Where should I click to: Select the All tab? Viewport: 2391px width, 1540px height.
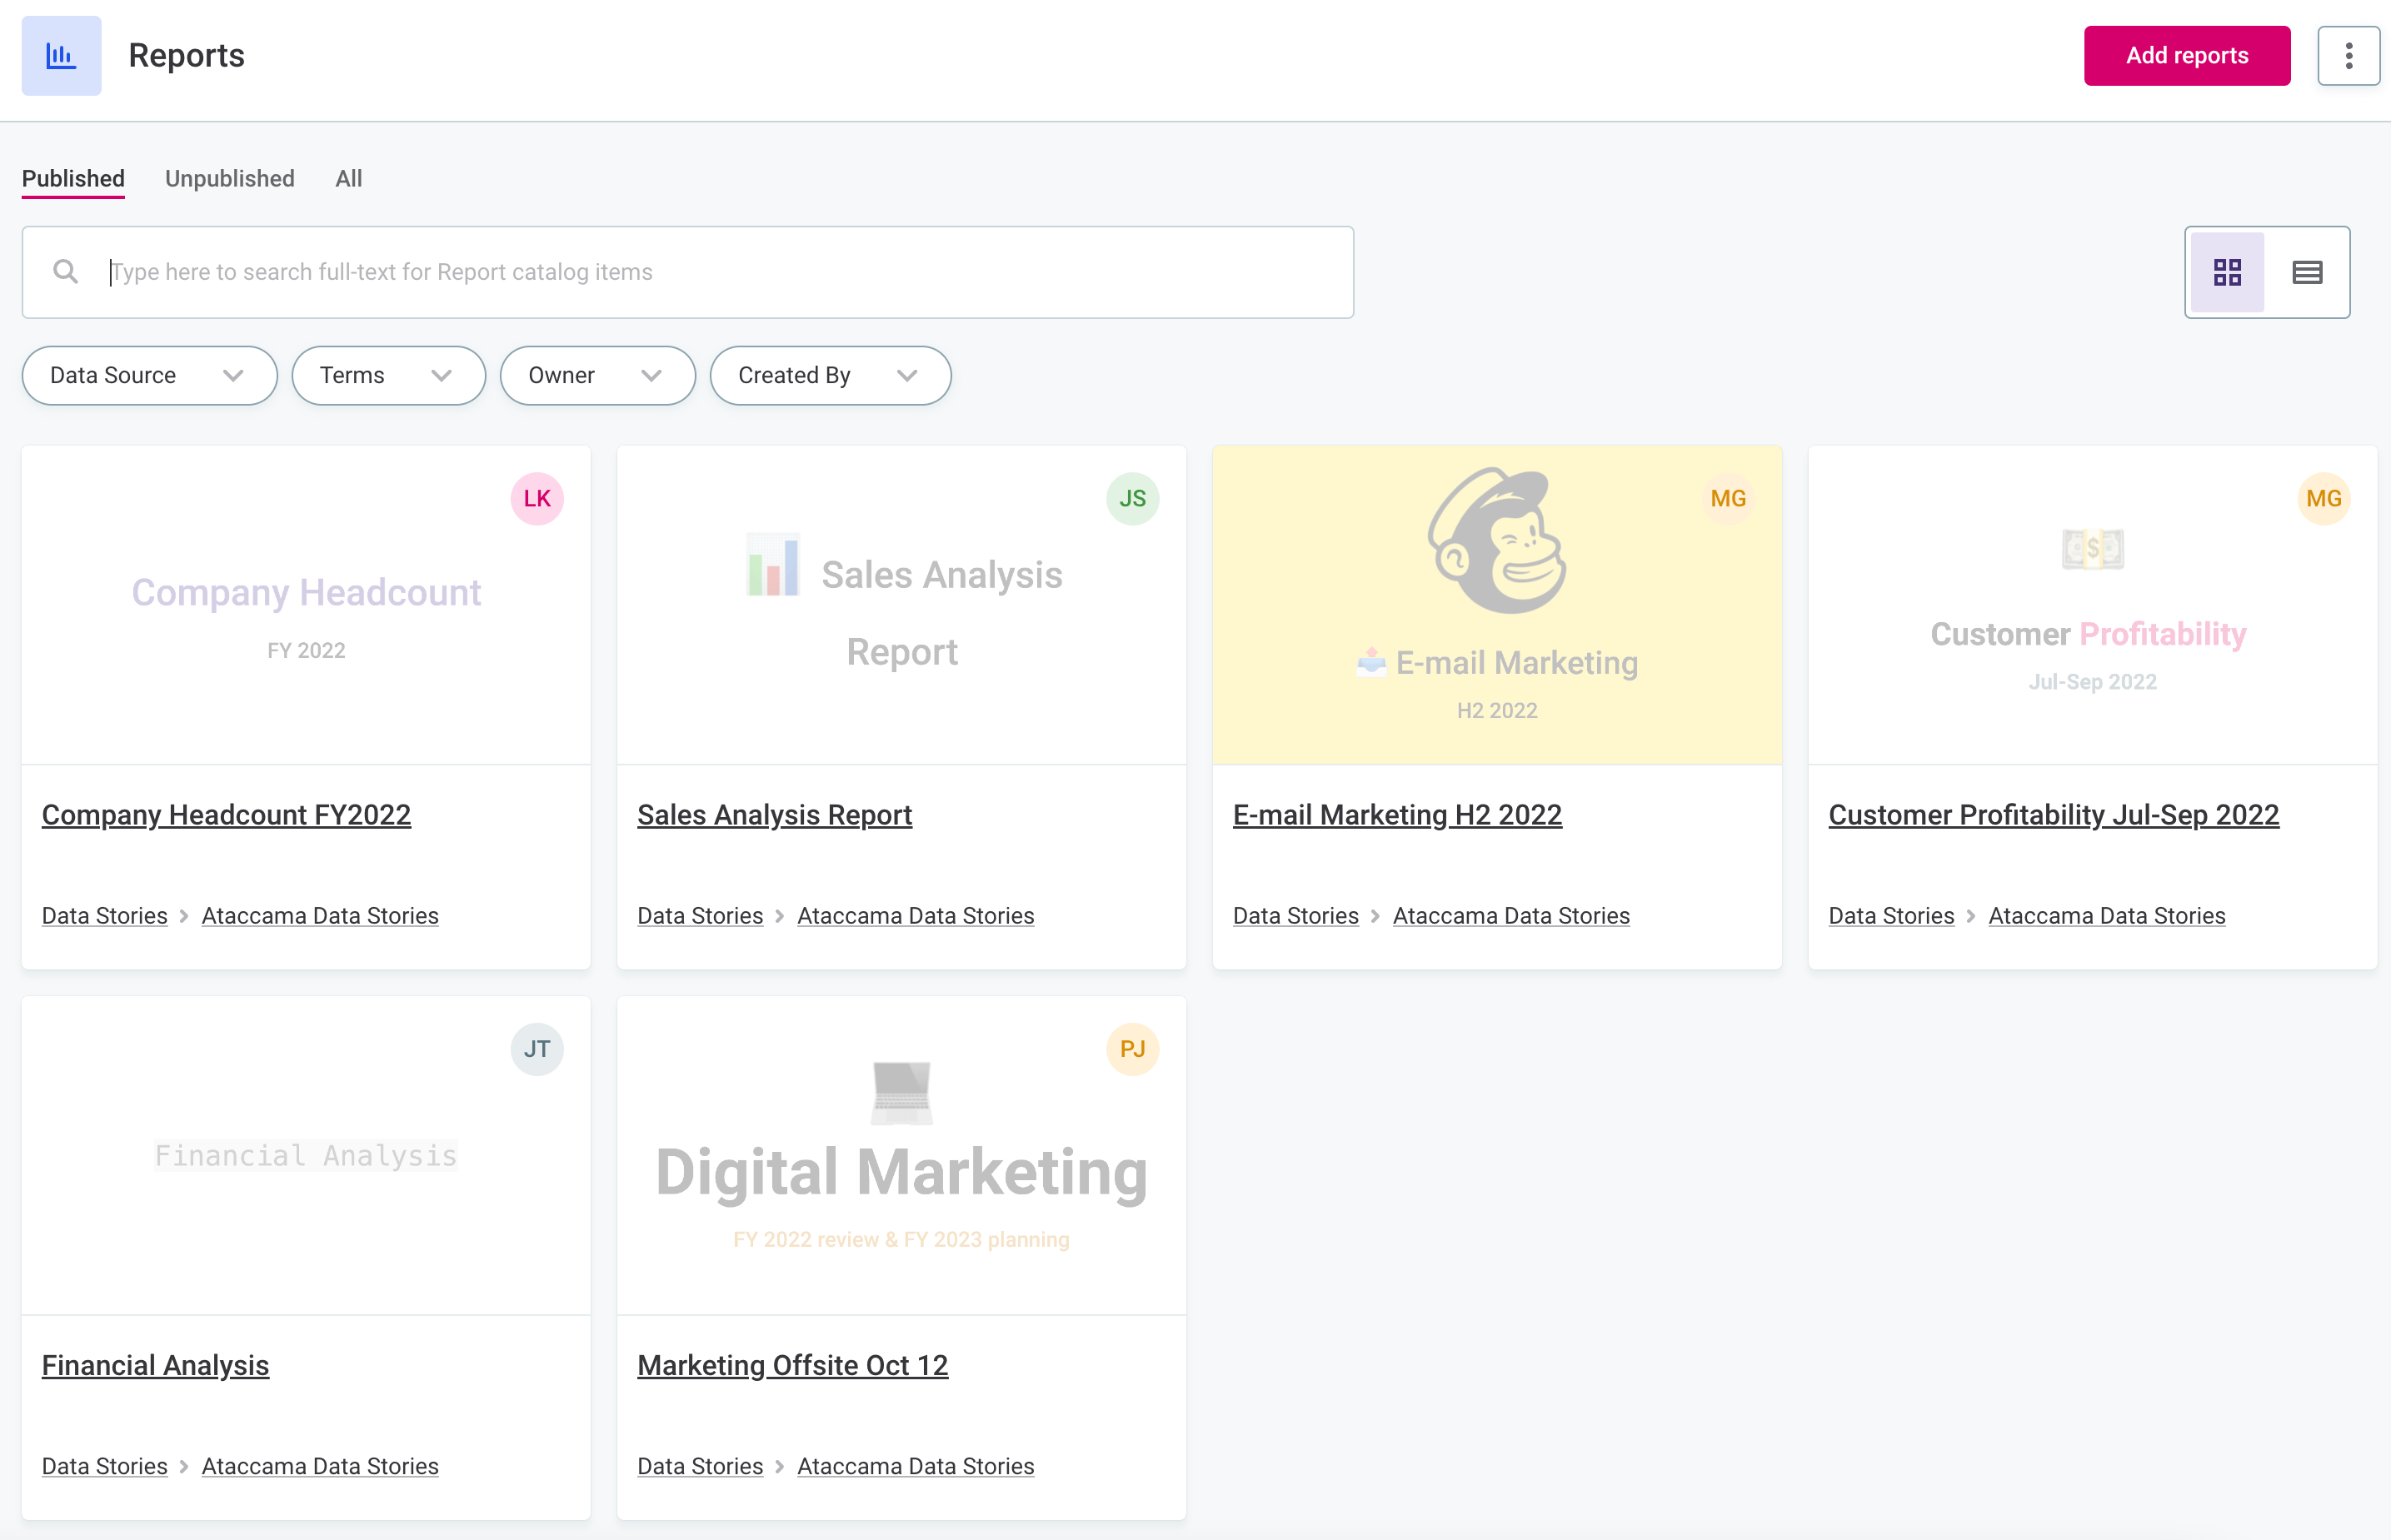pos(348,178)
